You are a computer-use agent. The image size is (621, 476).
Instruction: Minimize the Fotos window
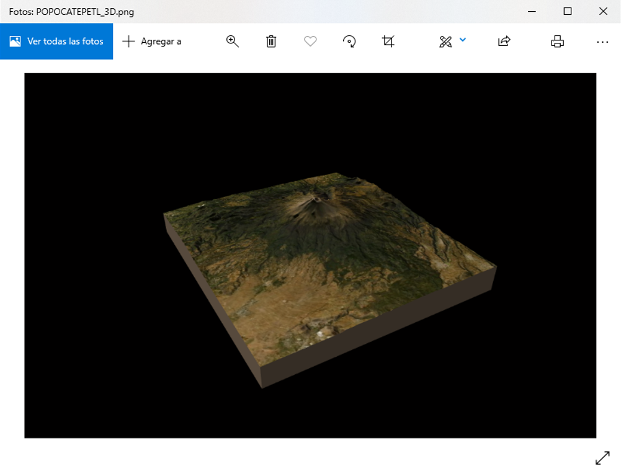pos(532,11)
